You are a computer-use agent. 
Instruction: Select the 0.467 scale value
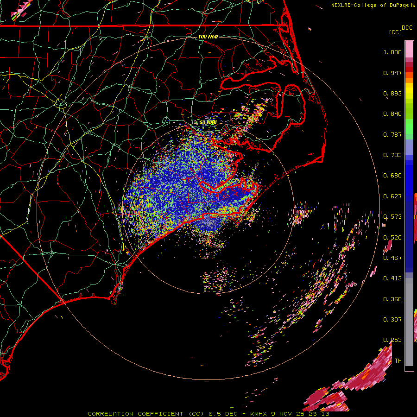point(392,258)
